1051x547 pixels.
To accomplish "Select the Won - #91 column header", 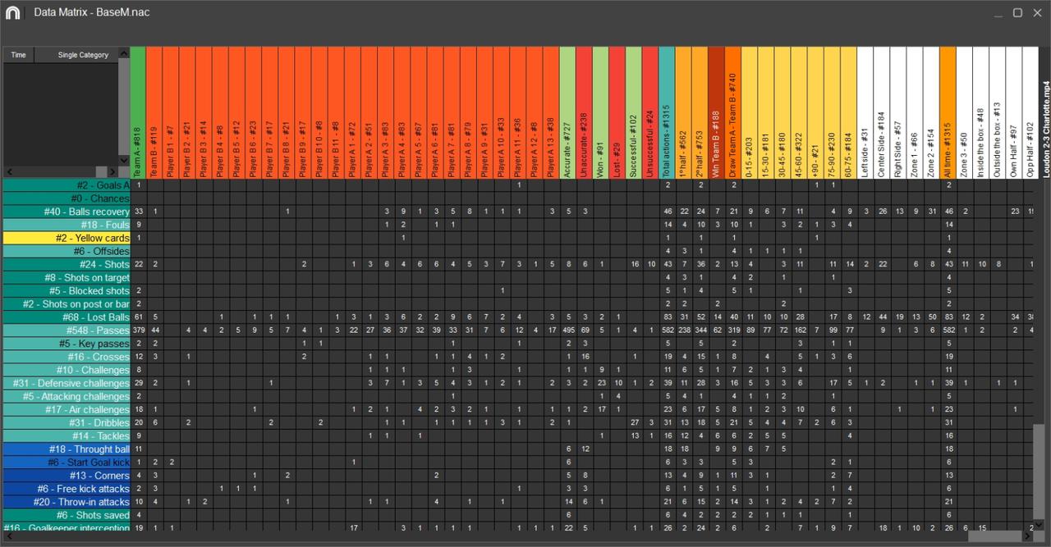I will pos(601,112).
